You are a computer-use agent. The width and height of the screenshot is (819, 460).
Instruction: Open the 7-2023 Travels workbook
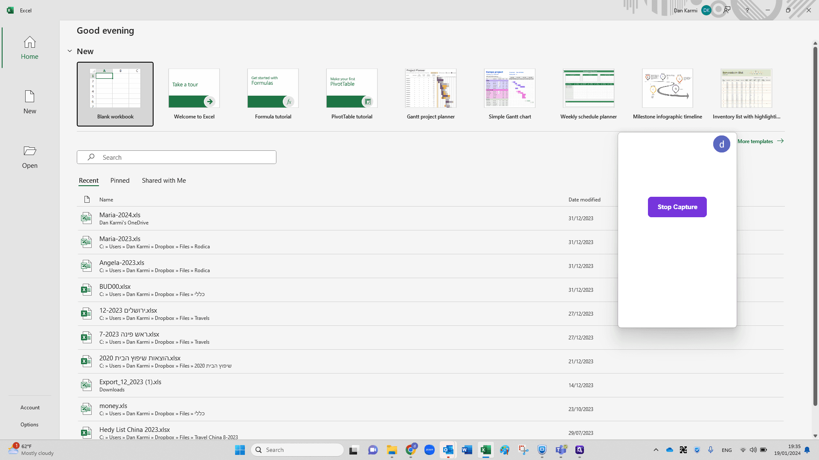[x=431, y=338]
